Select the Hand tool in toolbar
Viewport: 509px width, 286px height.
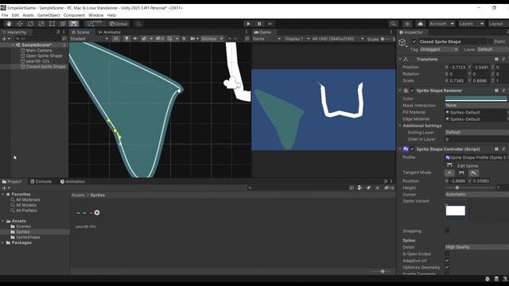click(x=9, y=24)
